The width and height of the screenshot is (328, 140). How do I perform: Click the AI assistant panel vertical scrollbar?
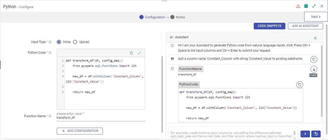click(x=321, y=81)
